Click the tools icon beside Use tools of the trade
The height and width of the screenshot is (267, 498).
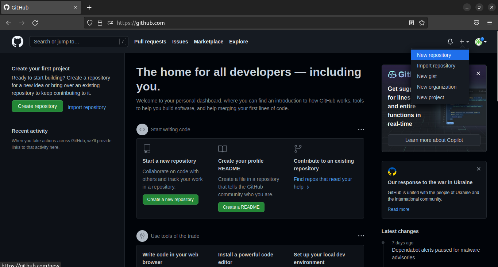(142, 236)
